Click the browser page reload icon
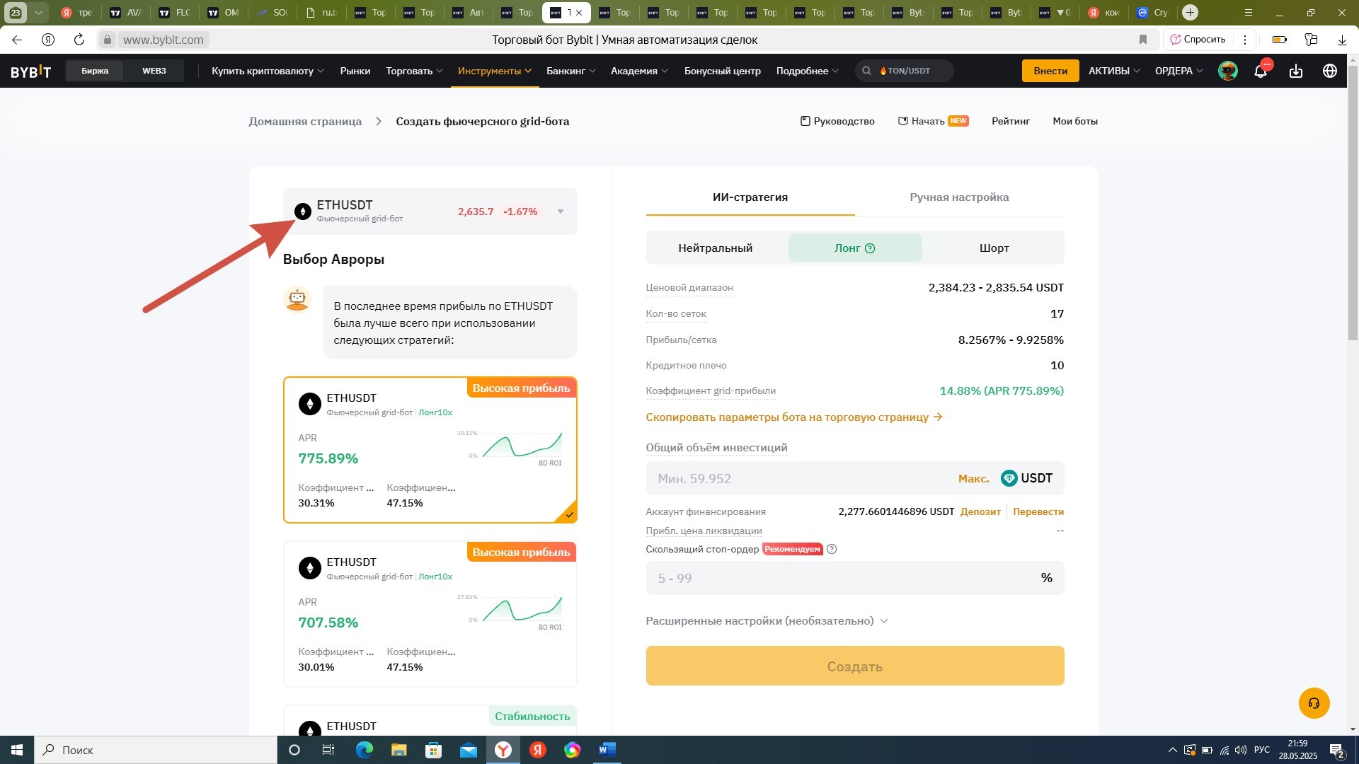Screen dimensions: 1359x764 [79, 40]
